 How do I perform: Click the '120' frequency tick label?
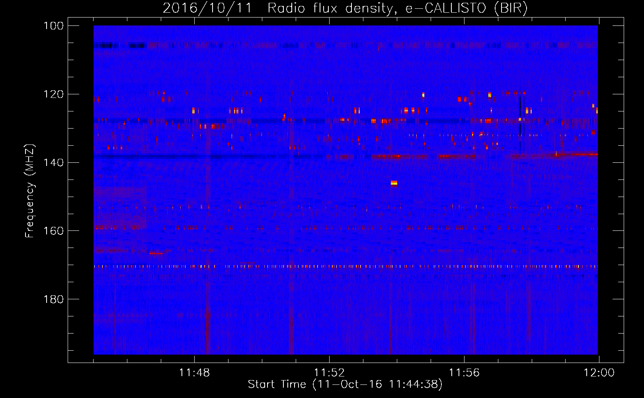pyautogui.click(x=53, y=94)
